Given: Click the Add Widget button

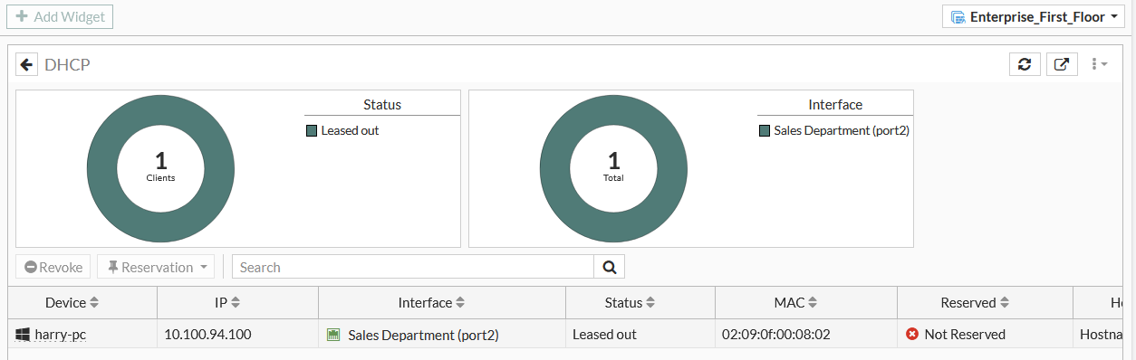Looking at the screenshot, I should 60,16.
